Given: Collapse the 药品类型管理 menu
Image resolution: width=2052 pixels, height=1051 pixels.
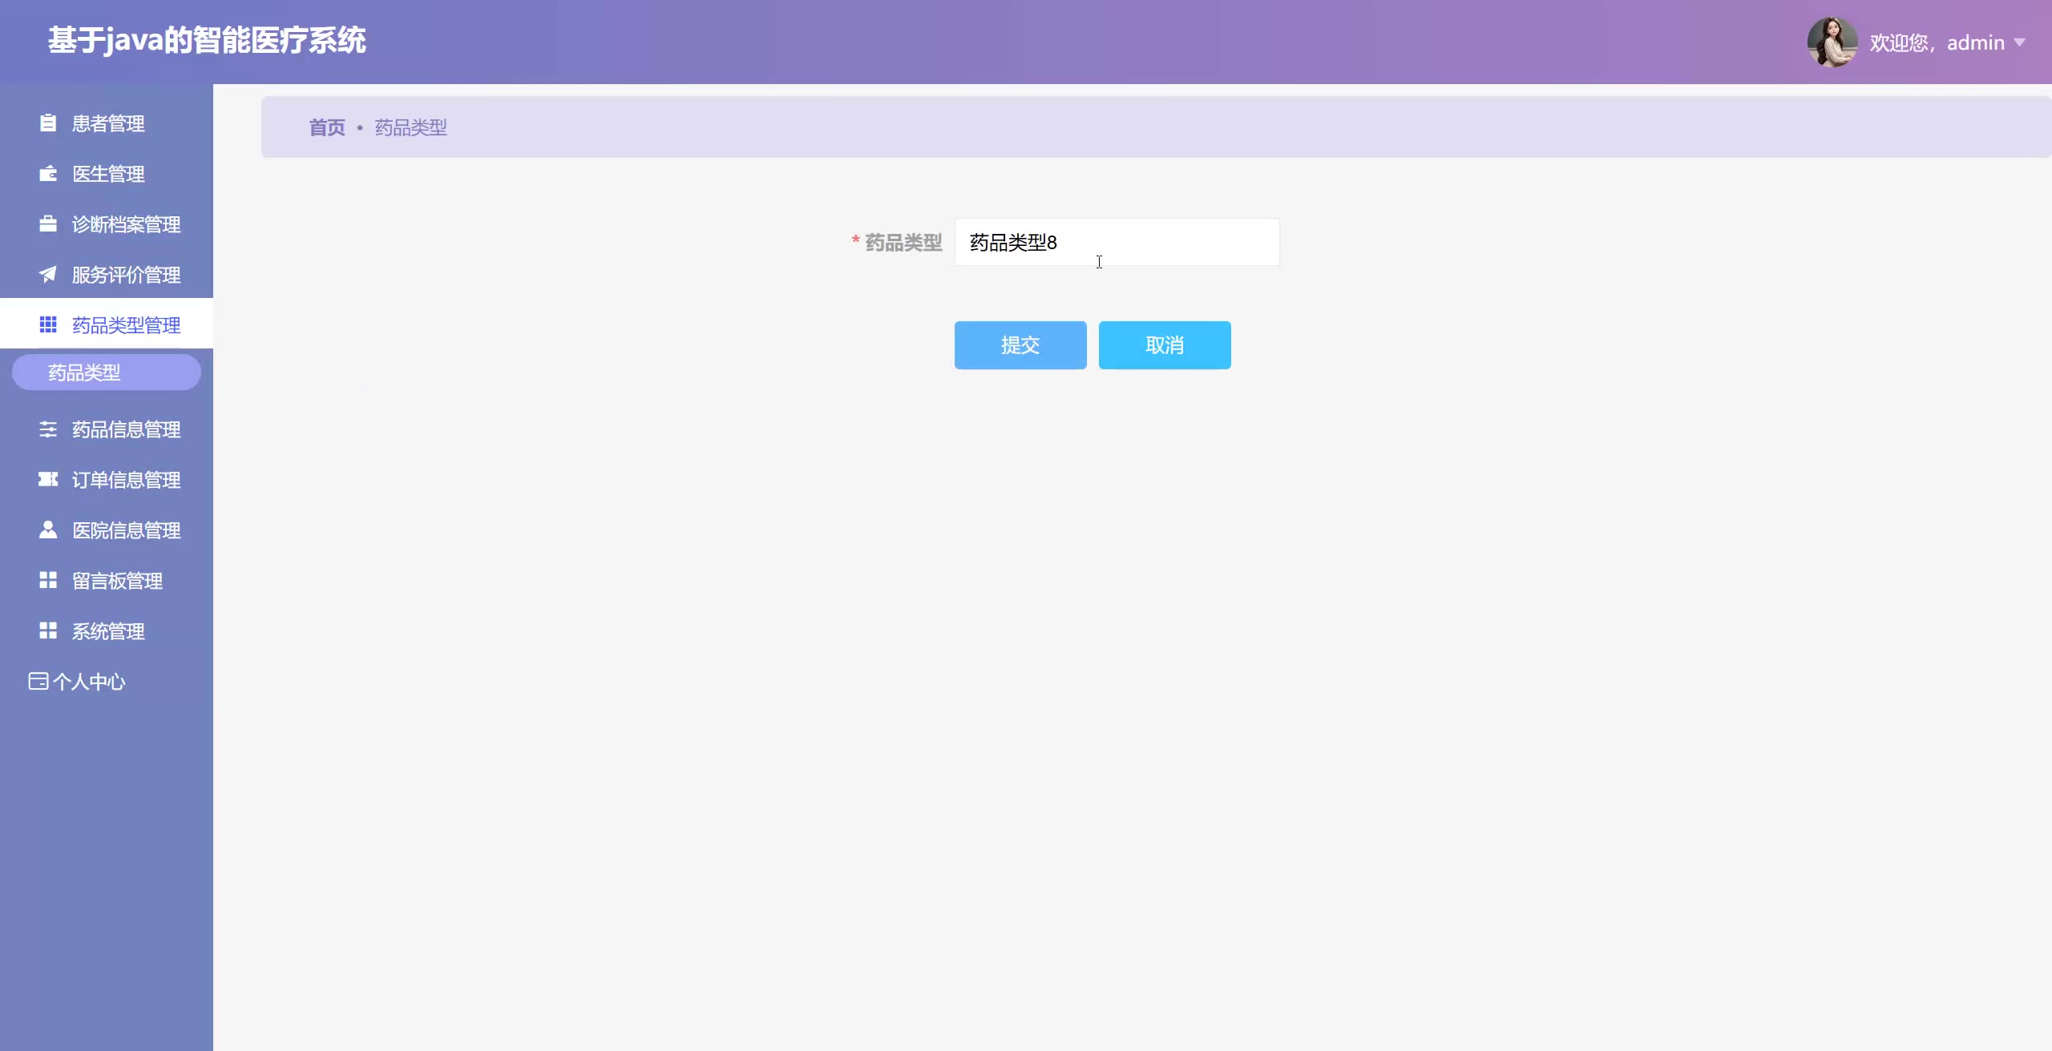Looking at the screenshot, I should click(x=126, y=324).
